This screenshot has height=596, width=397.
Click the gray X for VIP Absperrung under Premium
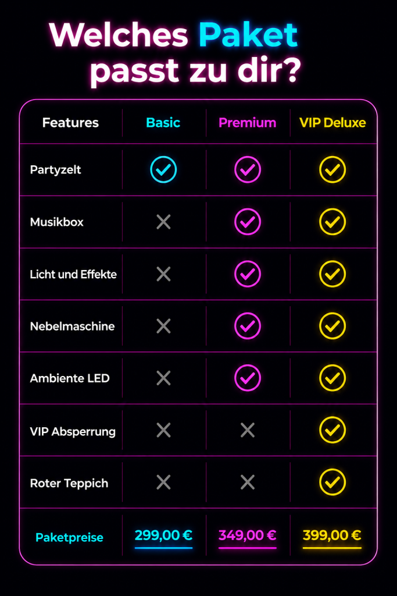coord(248,430)
